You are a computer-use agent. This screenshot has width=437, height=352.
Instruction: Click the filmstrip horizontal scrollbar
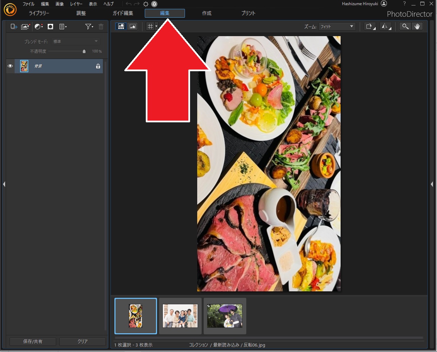[269, 338]
